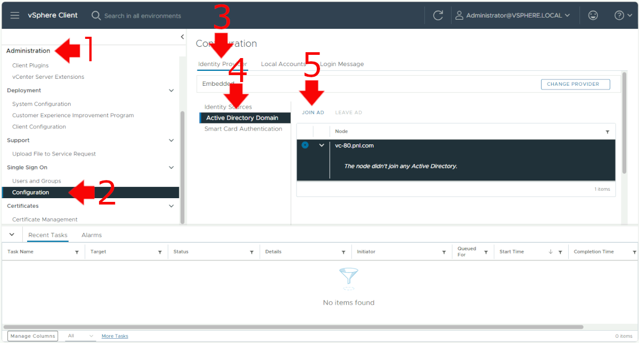Refresh the vSphere Client view
Image resolution: width=639 pixels, height=343 pixels.
point(438,15)
